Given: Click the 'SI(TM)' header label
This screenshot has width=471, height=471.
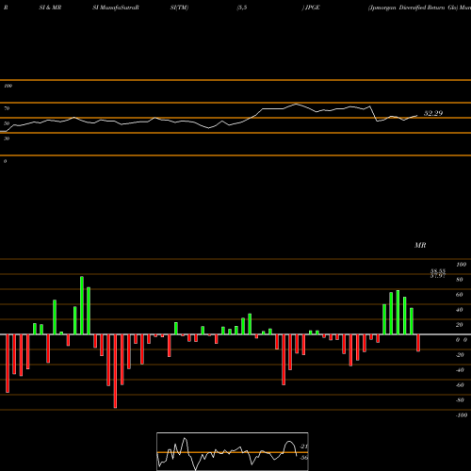Looking at the screenshot, I should (x=179, y=8).
